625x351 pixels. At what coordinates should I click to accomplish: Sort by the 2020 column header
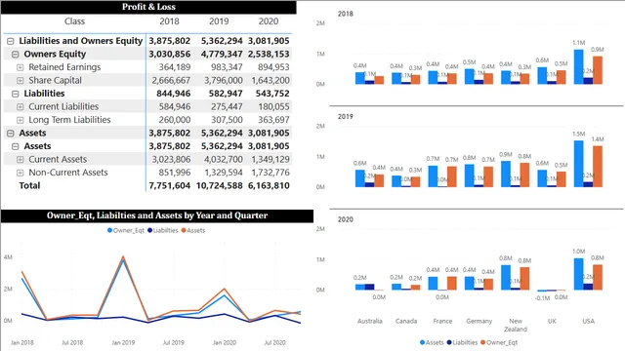[x=269, y=21]
